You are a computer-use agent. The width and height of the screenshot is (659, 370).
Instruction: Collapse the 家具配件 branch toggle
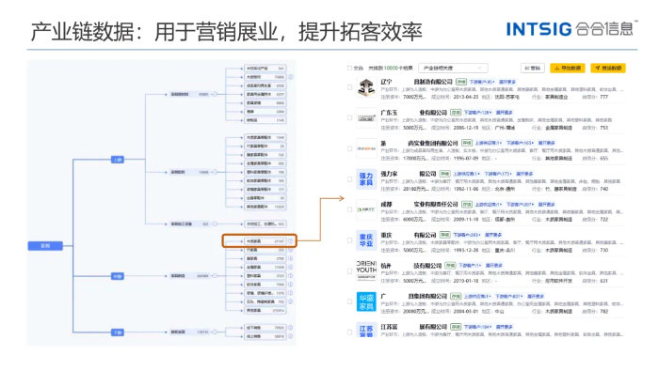coord(215,172)
